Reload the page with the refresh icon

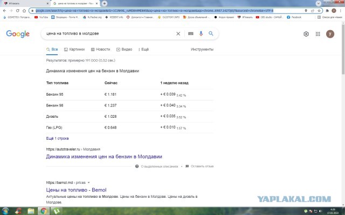coord(18,11)
